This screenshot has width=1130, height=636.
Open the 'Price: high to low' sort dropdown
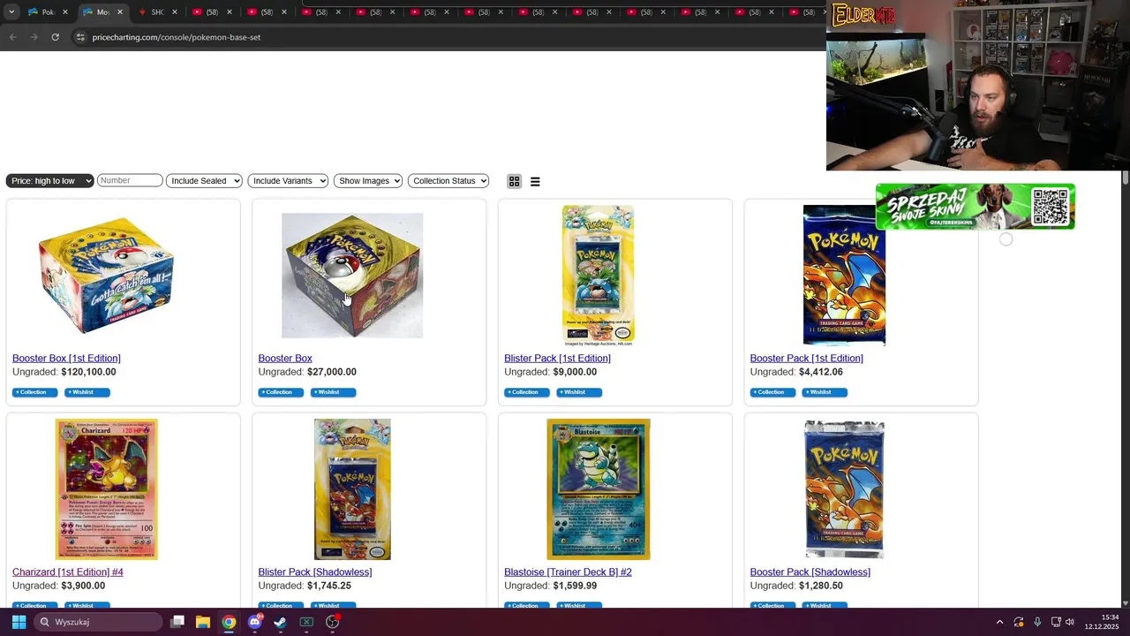tap(49, 181)
